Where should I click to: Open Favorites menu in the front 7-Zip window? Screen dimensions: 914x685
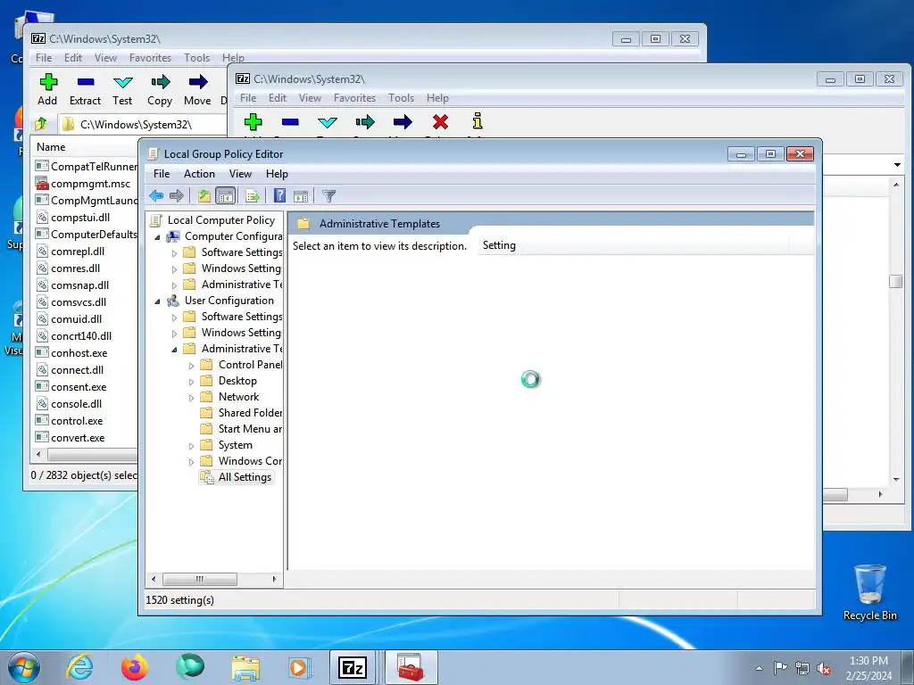[x=354, y=98]
